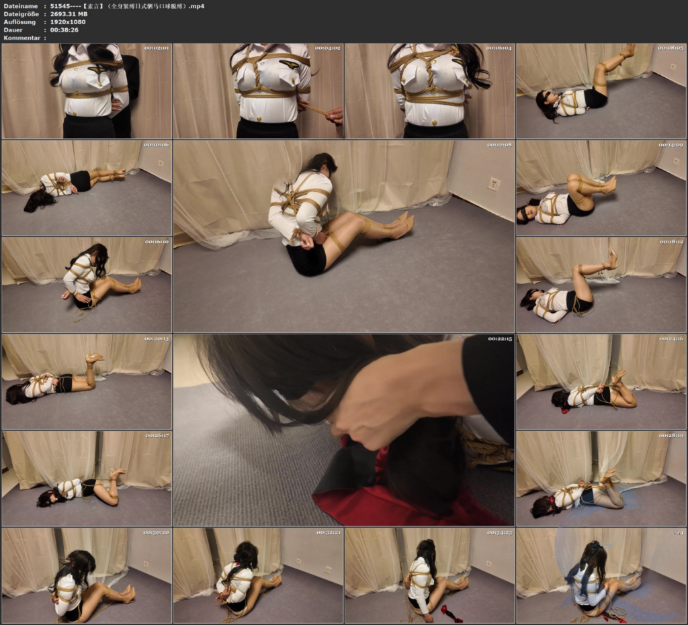This screenshot has height=625, width=688.
Task: Click the resolution value 1920x1080
Action: click(68, 22)
